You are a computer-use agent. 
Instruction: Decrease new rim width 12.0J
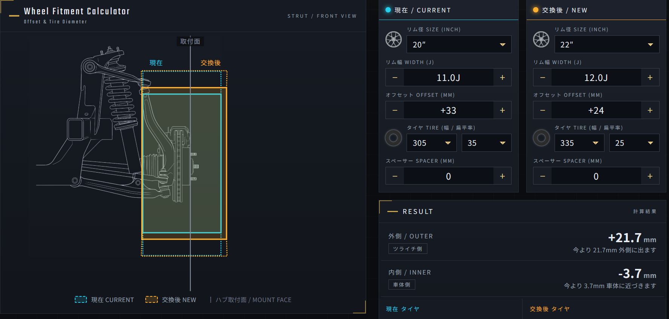click(x=543, y=78)
